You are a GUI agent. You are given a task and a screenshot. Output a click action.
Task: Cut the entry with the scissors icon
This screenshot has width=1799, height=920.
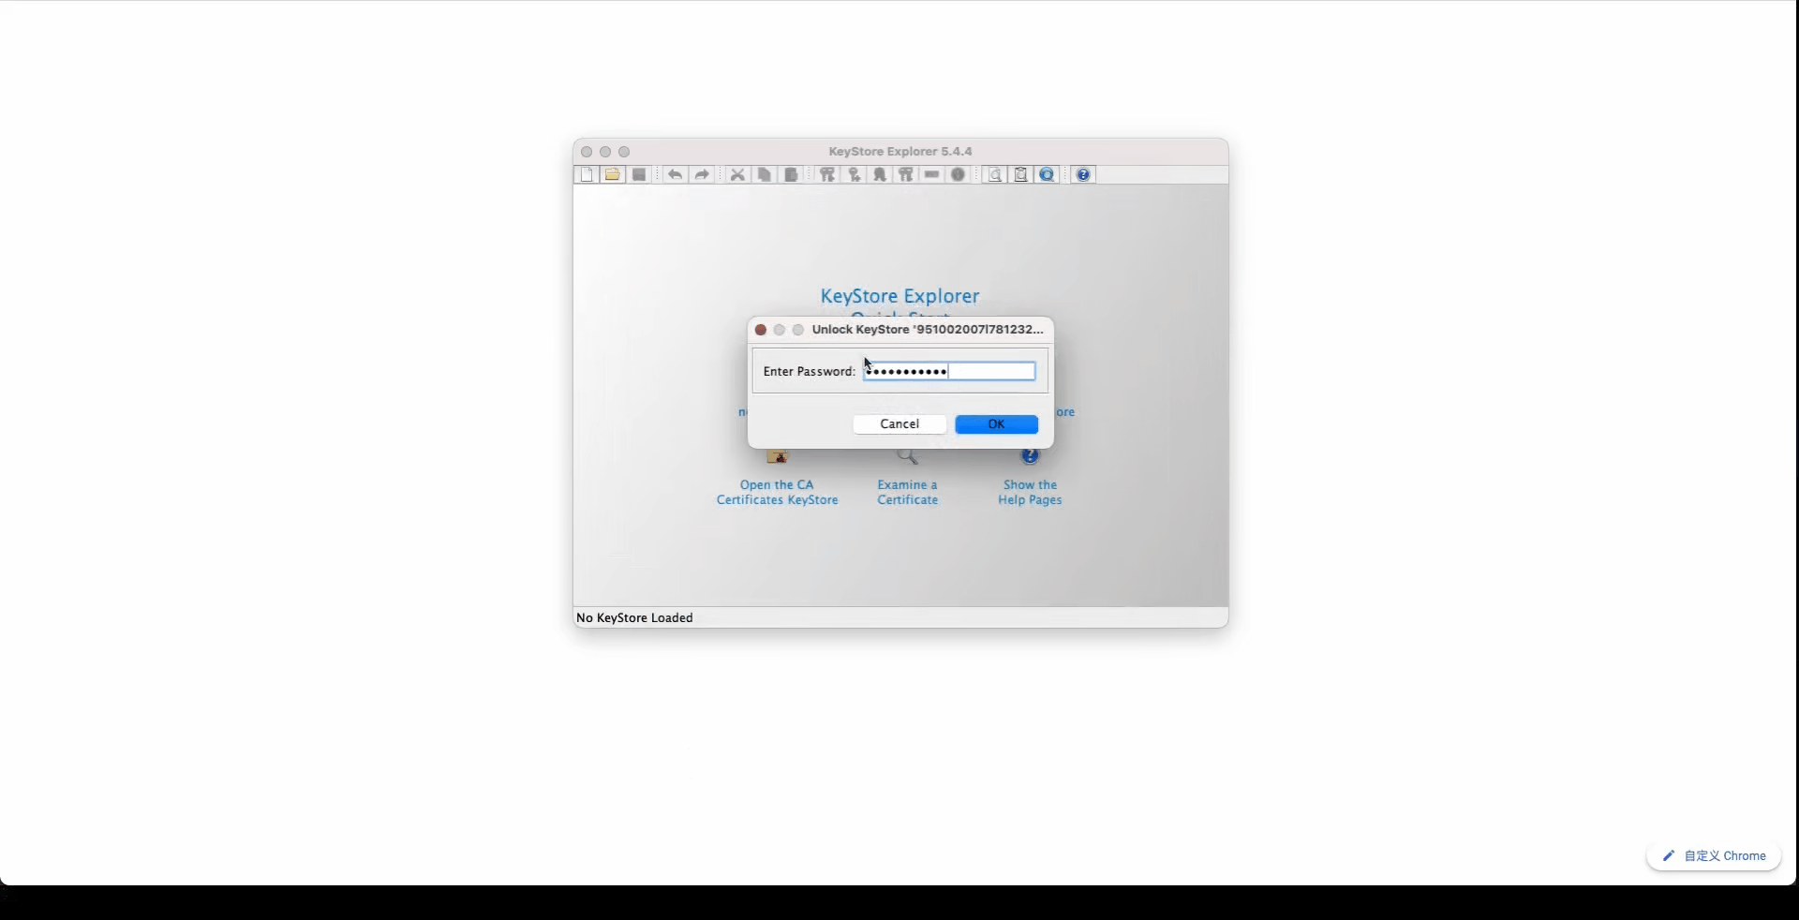[737, 175]
